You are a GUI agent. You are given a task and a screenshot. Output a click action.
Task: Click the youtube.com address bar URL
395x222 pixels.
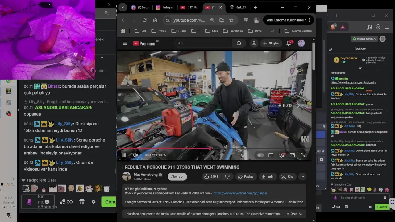point(189,20)
